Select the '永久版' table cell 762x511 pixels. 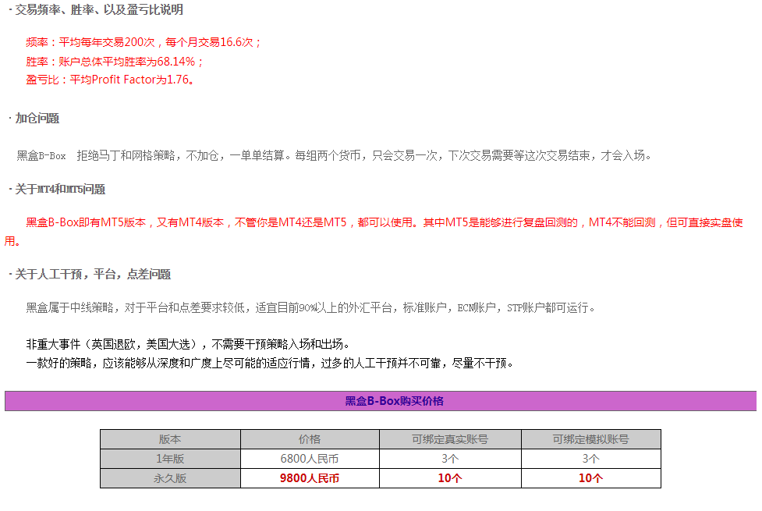pyautogui.click(x=170, y=478)
